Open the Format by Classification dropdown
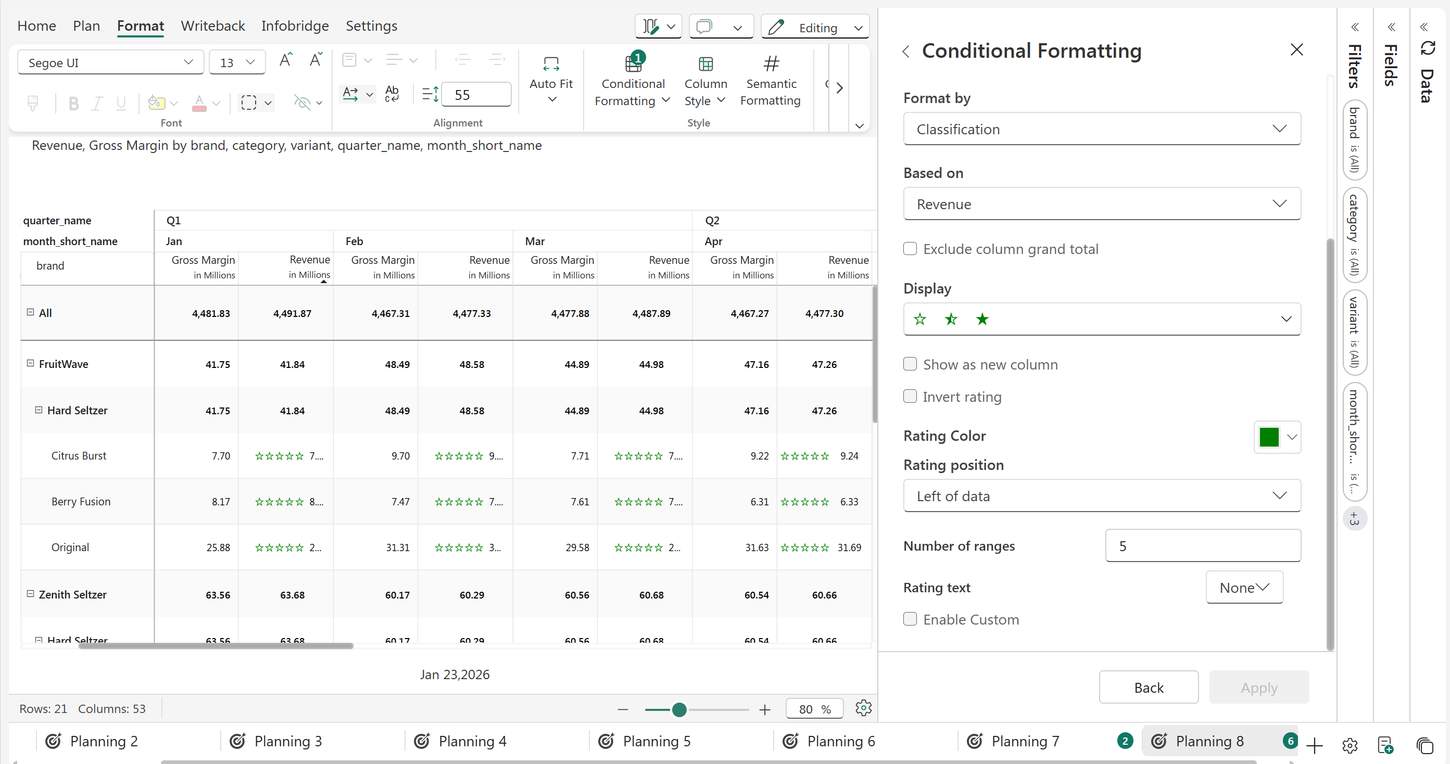 (1101, 129)
